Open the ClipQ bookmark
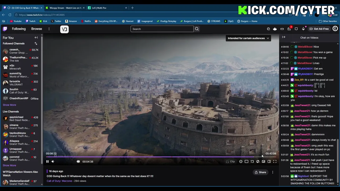 point(229,21)
